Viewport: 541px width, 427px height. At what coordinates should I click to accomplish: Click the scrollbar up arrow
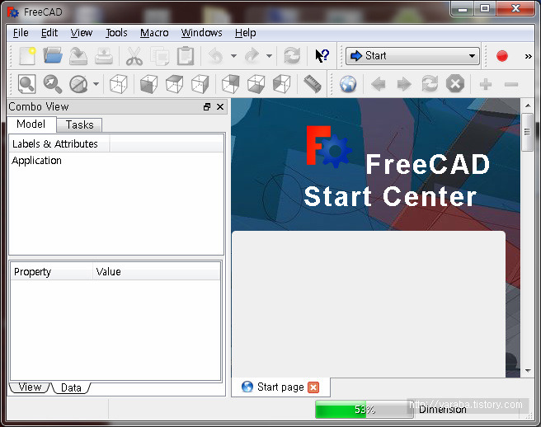[528, 106]
